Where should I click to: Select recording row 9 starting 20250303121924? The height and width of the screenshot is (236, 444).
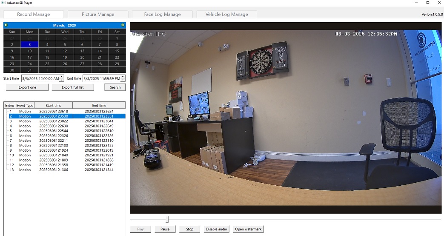65,150
